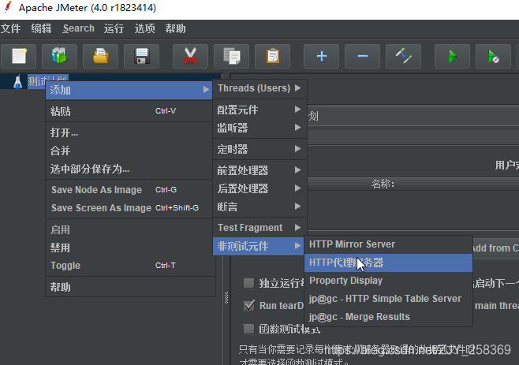Expand the Threads (Users) submenu
The height and width of the screenshot is (365, 519).
259,88
